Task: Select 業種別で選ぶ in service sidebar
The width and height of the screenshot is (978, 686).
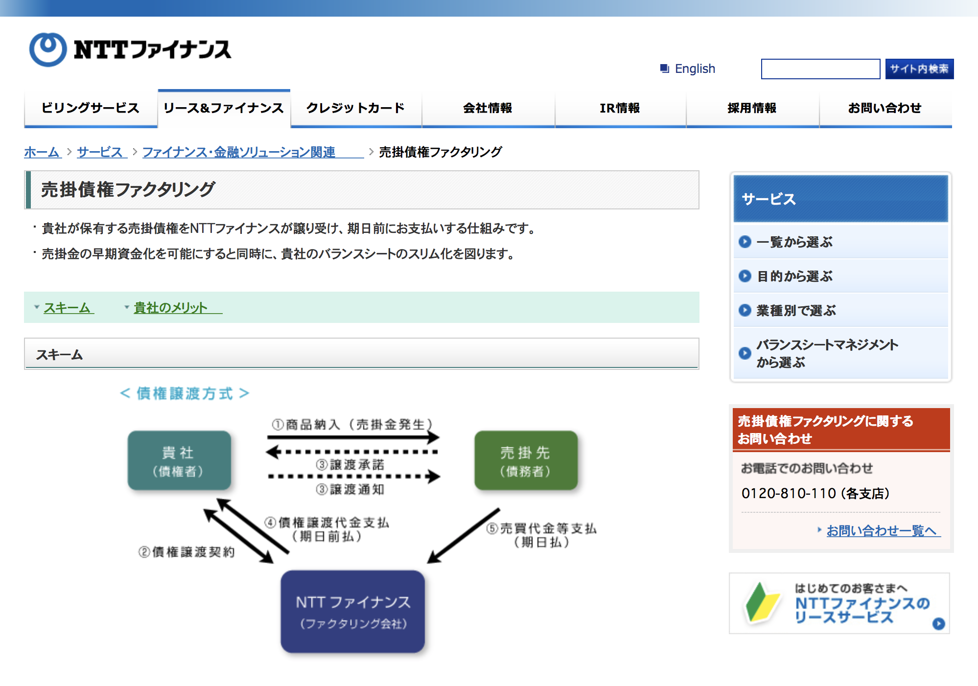Action: tap(840, 310)
